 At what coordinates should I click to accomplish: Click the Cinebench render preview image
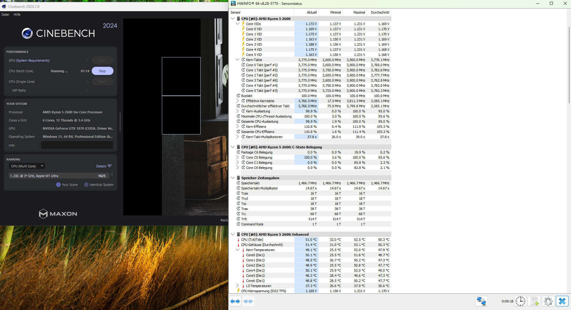coord(176,117)
